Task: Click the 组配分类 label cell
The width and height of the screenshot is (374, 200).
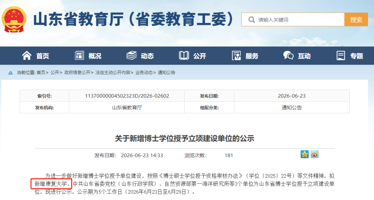Action: point(210,107)
